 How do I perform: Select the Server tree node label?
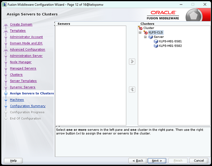tap(159, 37)
